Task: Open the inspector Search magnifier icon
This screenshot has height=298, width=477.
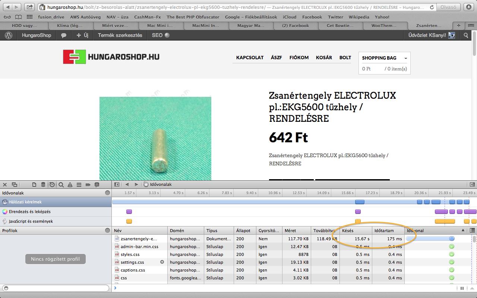Action: (61, 184)
